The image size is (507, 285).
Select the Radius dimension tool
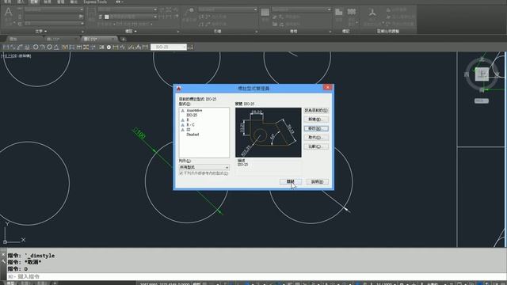click(x=36, y=47)
